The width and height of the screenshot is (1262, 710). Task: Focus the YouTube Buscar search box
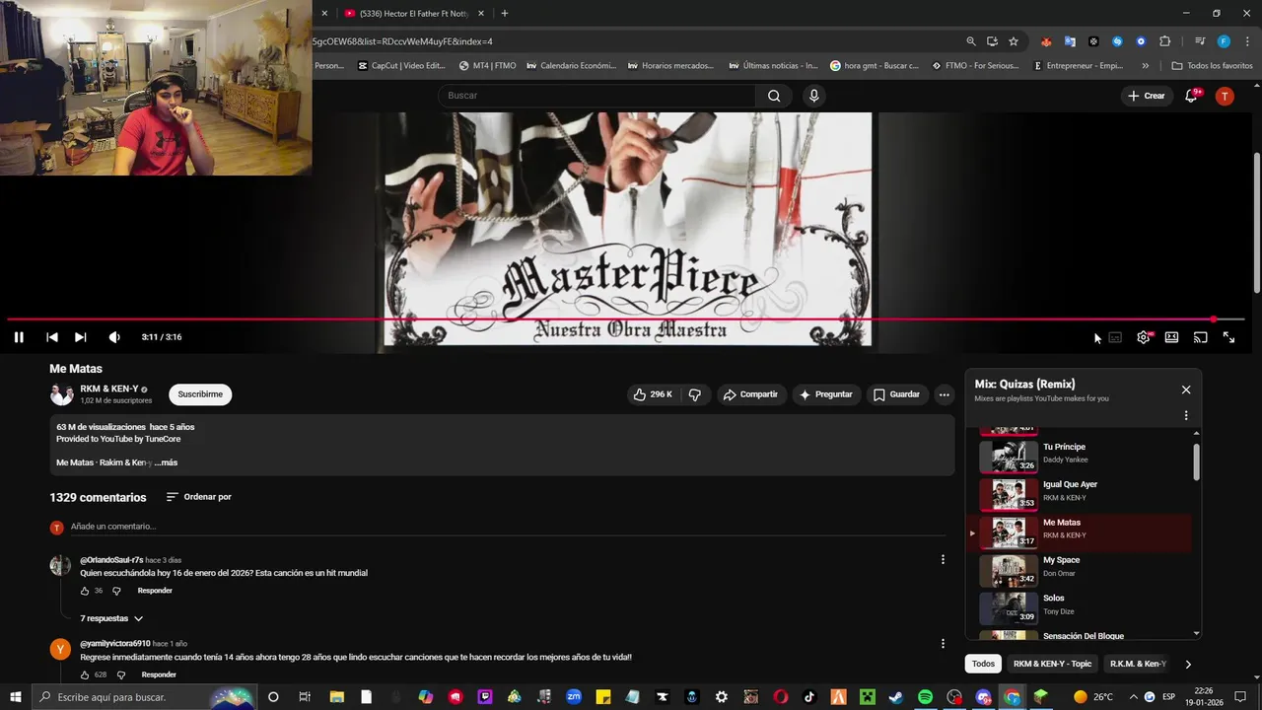(x=596, y=96)
